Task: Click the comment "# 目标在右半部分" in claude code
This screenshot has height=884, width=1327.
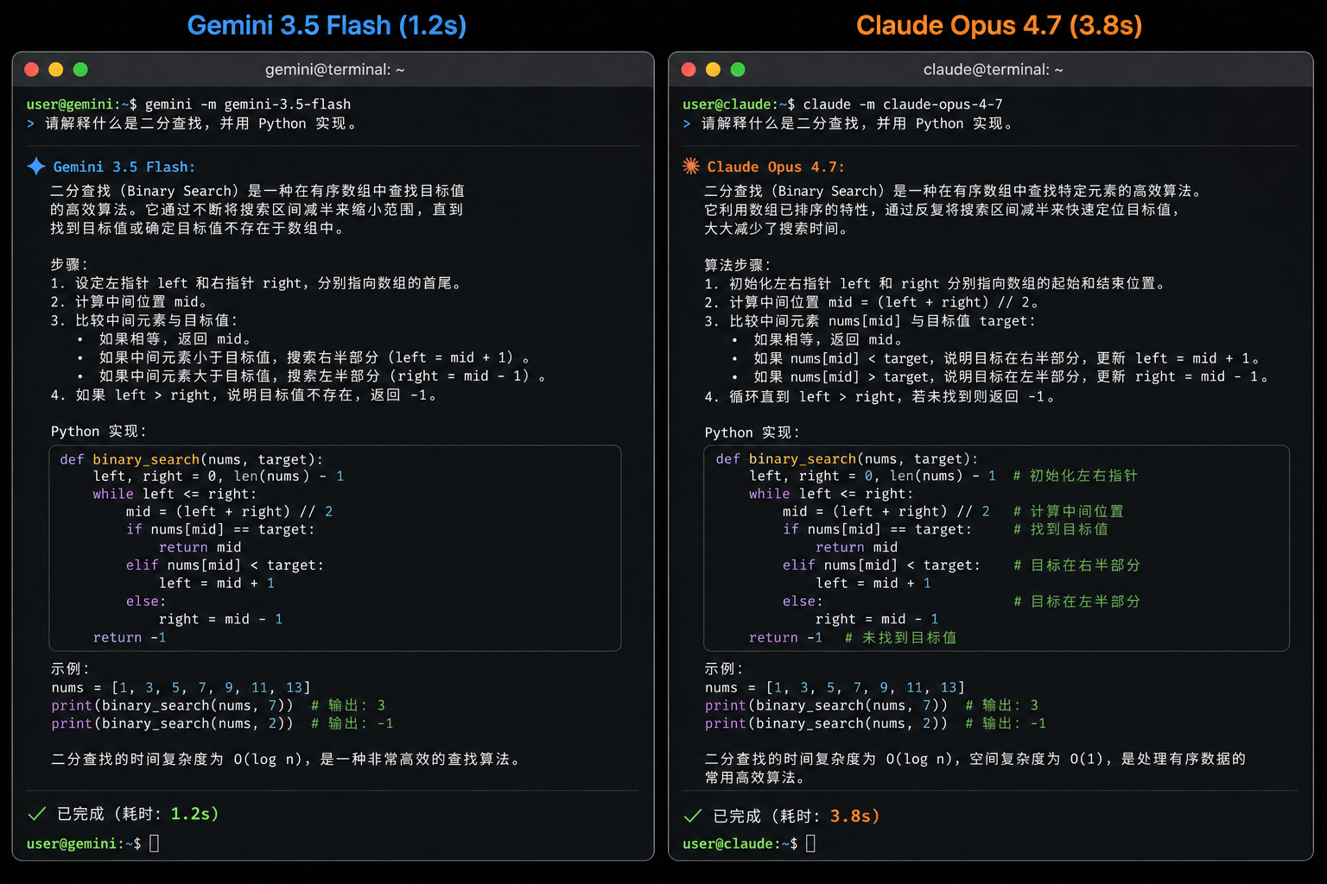Action: 1076,565
